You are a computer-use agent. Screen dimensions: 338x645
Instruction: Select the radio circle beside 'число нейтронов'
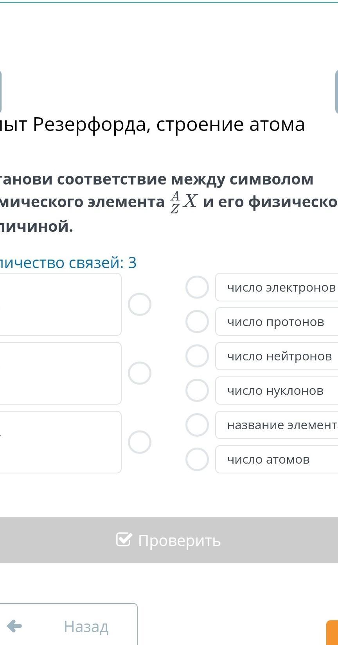197,356
